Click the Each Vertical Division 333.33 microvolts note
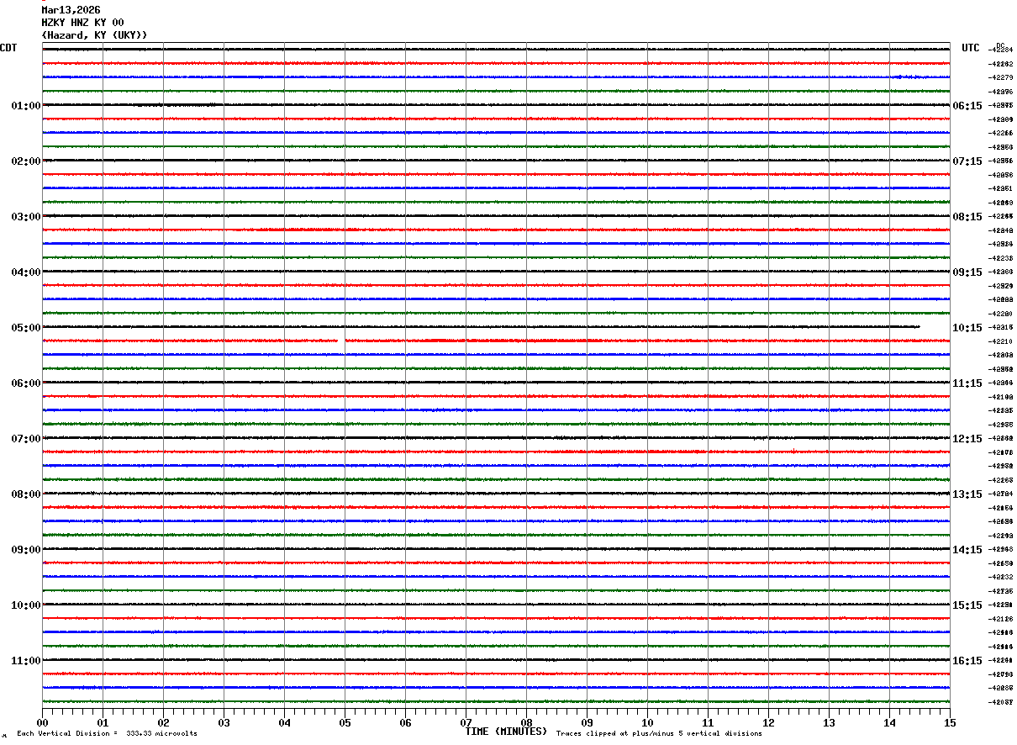This screenshot has width=1017, height=745. (107, 734)
